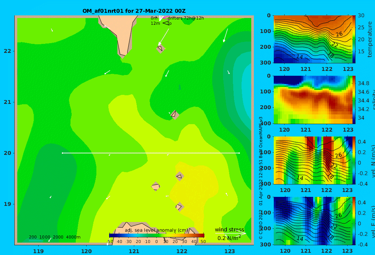
Task: Click the '30' tick on temperature colorbar
Action: 361,15
